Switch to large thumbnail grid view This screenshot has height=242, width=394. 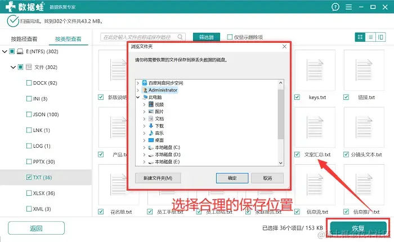[x=360, y=37]
